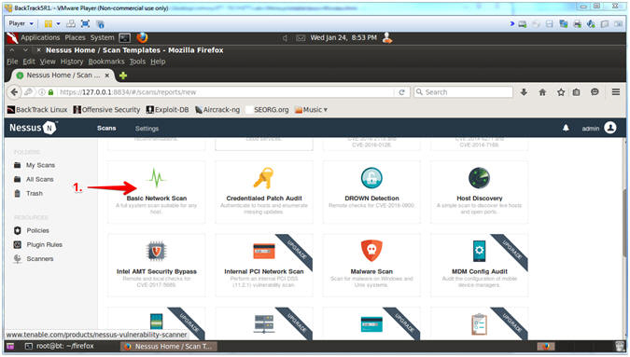Click the Firefox Search box
Image resolution: width=630 pixels, height=357 pixels.
point(463,92)
